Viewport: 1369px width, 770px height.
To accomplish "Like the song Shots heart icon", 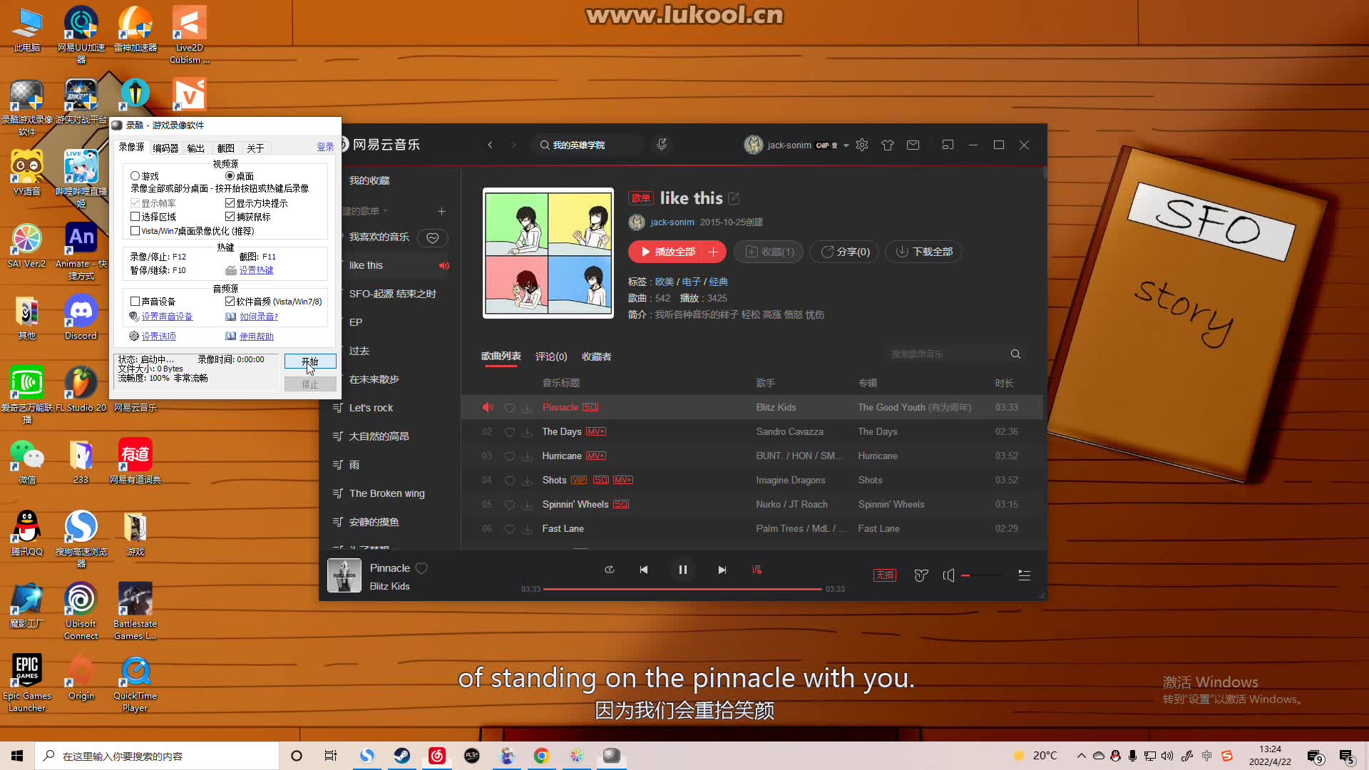I will 510,481.
